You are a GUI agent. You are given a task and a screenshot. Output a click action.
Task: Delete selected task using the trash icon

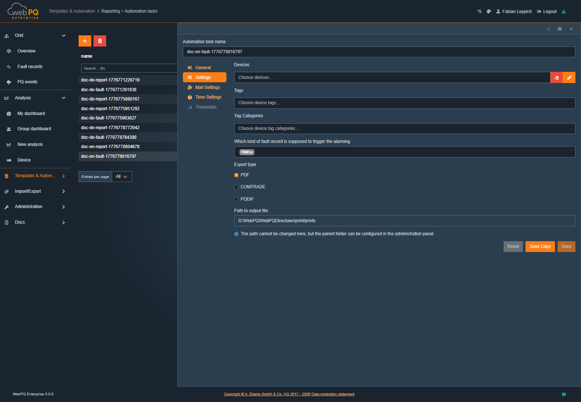99,41
